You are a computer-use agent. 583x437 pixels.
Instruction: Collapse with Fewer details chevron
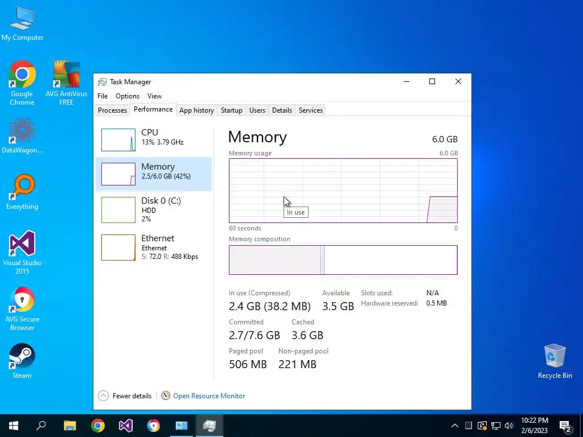click(x=104, y=396)
